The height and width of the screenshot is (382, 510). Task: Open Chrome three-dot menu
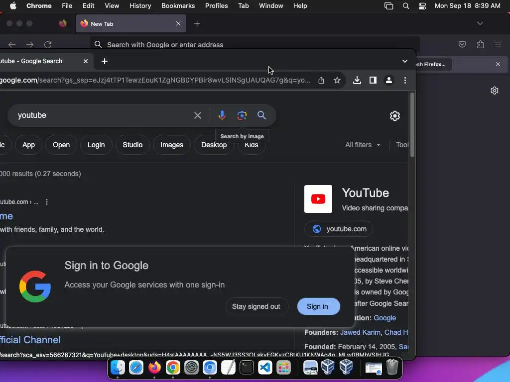coord(405,80)
